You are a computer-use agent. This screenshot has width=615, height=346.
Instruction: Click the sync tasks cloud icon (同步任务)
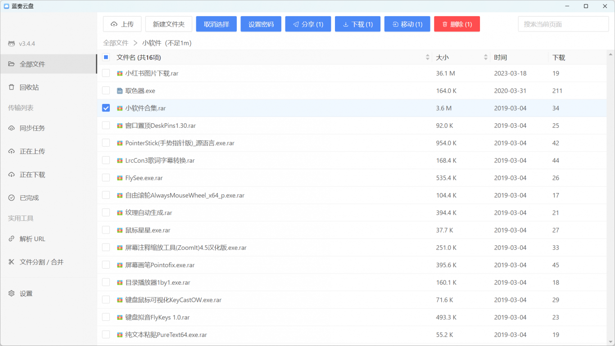(11, 128)
